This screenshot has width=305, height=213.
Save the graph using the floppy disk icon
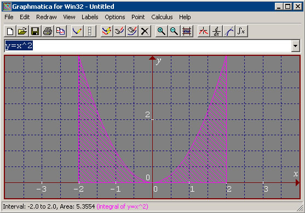coord(35,31)
